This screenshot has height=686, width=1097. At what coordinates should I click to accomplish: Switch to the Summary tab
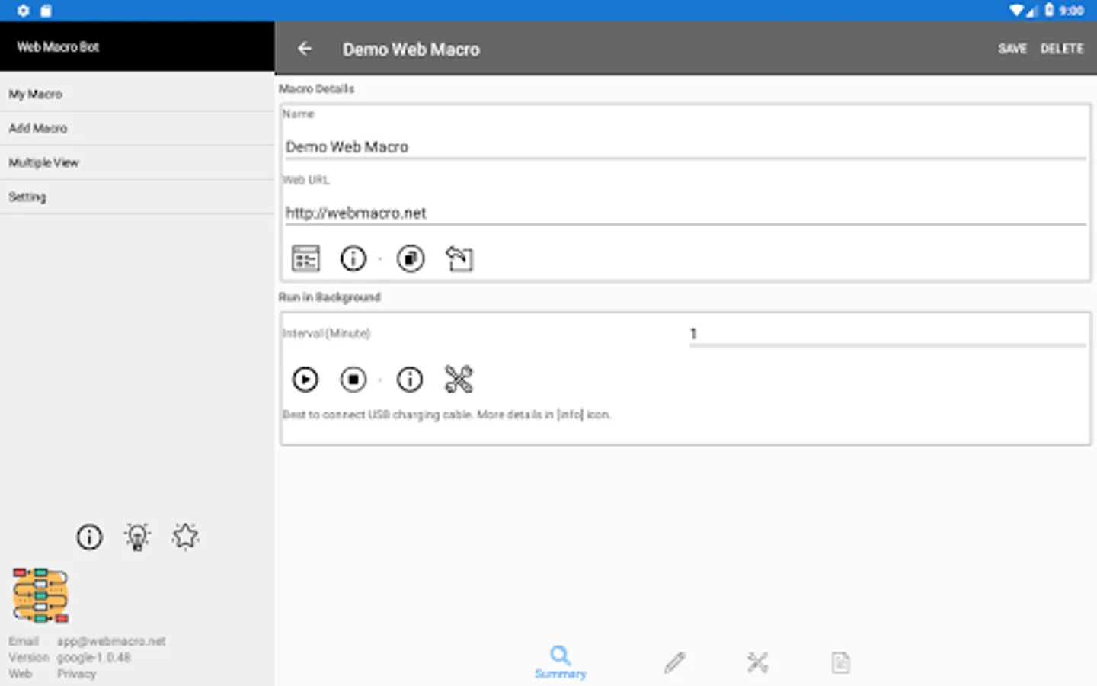[561, 662]
